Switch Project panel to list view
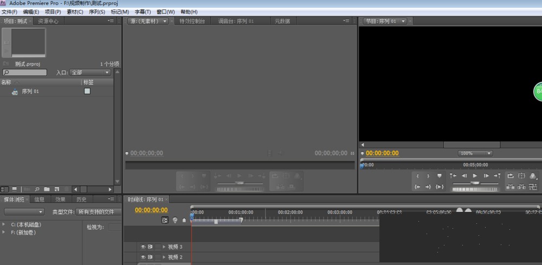The image size is (542, 265). [x=5, y=189]
